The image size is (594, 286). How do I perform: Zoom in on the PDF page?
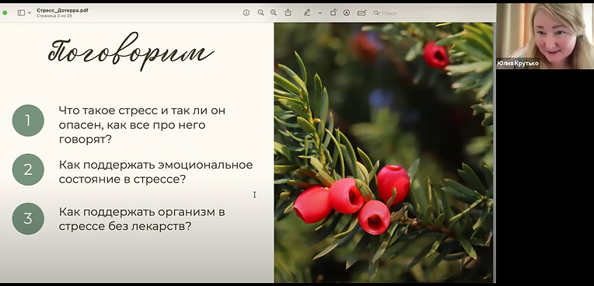(x=274, y=12)
